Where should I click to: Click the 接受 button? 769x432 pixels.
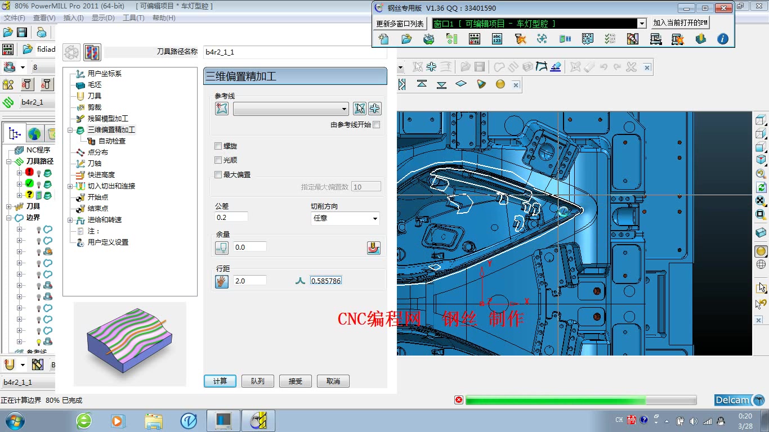click(x=296, y=381)
